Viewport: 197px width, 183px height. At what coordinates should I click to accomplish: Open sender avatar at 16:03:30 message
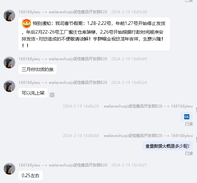[9, 16]
